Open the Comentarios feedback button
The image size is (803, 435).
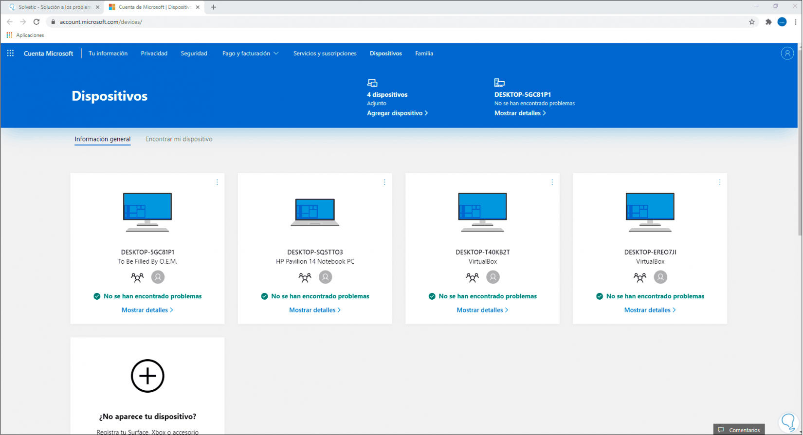[739, 430]
